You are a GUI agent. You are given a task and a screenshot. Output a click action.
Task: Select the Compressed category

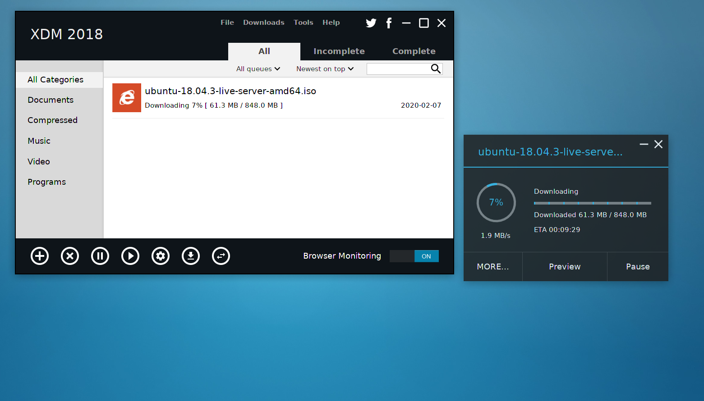point(52,120)
